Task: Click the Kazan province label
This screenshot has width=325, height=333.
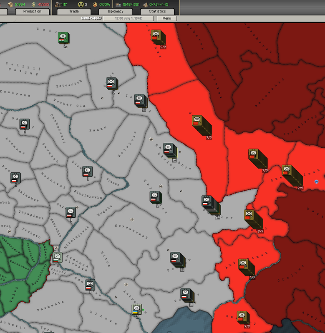Action: (x=98, y=129)
